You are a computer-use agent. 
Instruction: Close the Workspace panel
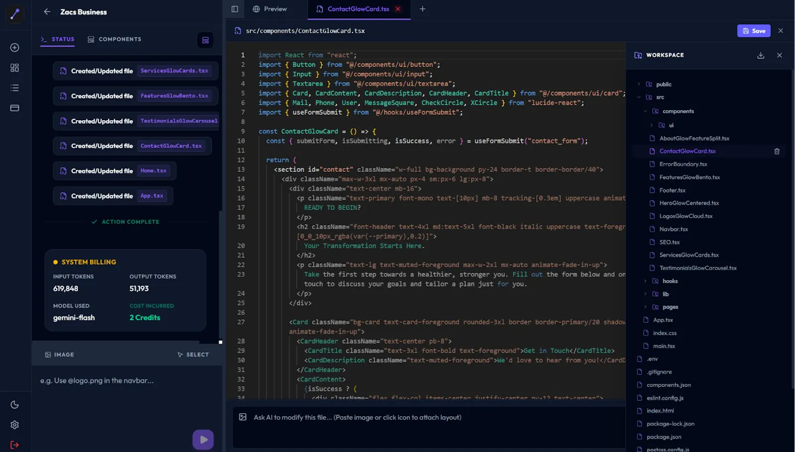point(780,55)
